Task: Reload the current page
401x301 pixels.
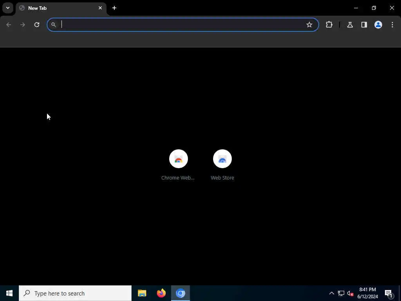Action: [x=37, y=25]
